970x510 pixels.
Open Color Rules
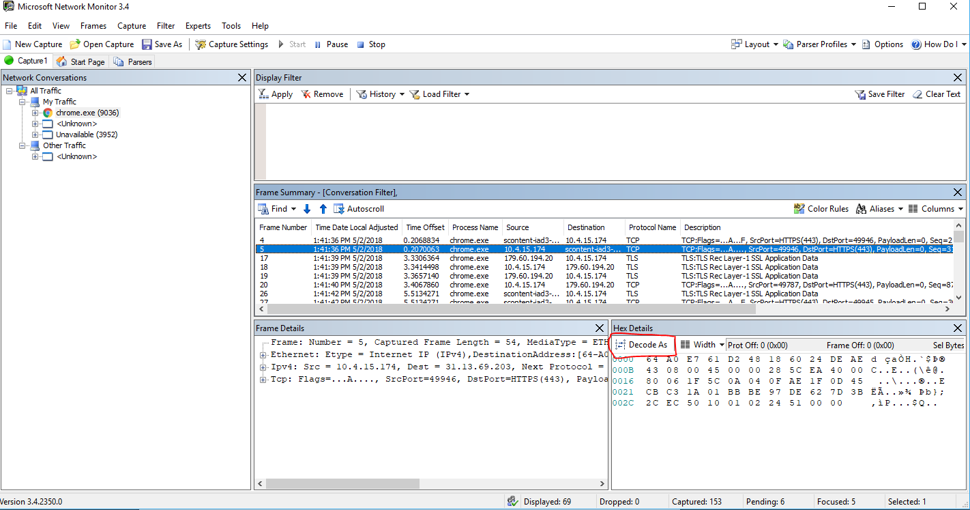point(821,209)
